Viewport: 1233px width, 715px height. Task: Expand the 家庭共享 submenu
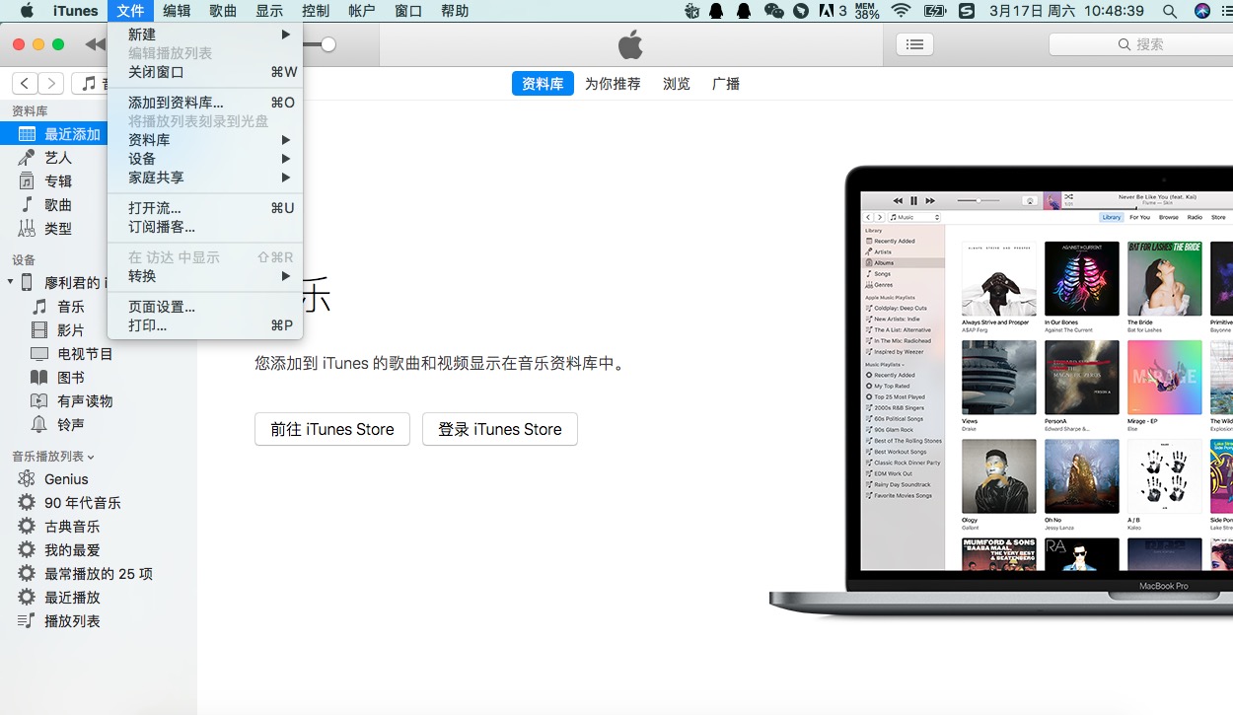coord(205,178)
